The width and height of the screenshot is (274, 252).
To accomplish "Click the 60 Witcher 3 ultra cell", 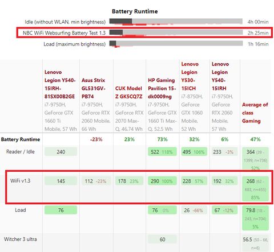I will click(x=162, y=239).
